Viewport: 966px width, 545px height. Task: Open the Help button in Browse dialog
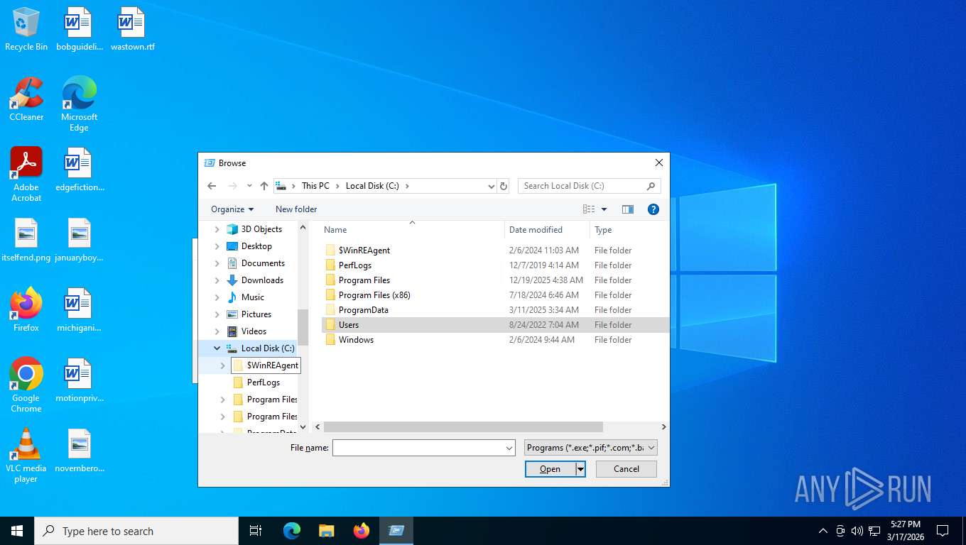(x=653, y=209)
